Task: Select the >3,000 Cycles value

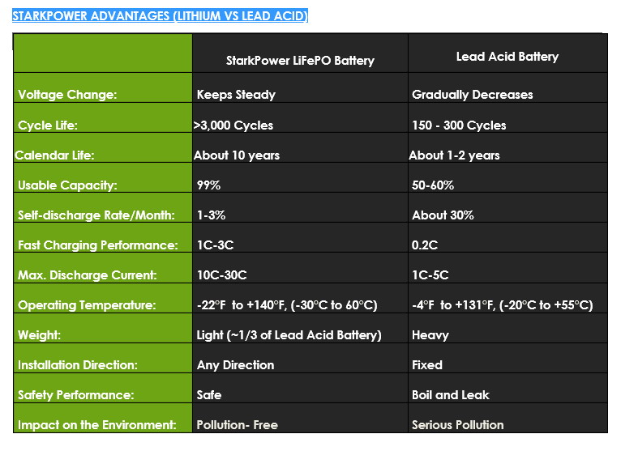Action: click(x=233, y=126)
